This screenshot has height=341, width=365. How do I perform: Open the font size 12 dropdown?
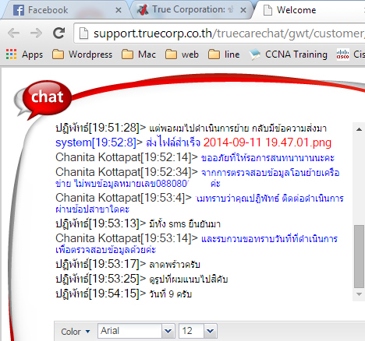210,331
